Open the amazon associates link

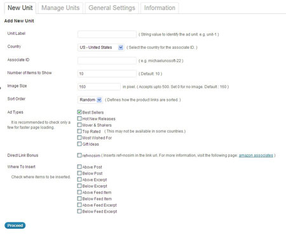pyautogui.click(x=256, y=155)
